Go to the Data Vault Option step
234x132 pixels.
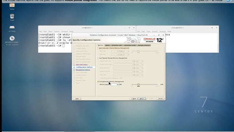click(x=82, y=65)
